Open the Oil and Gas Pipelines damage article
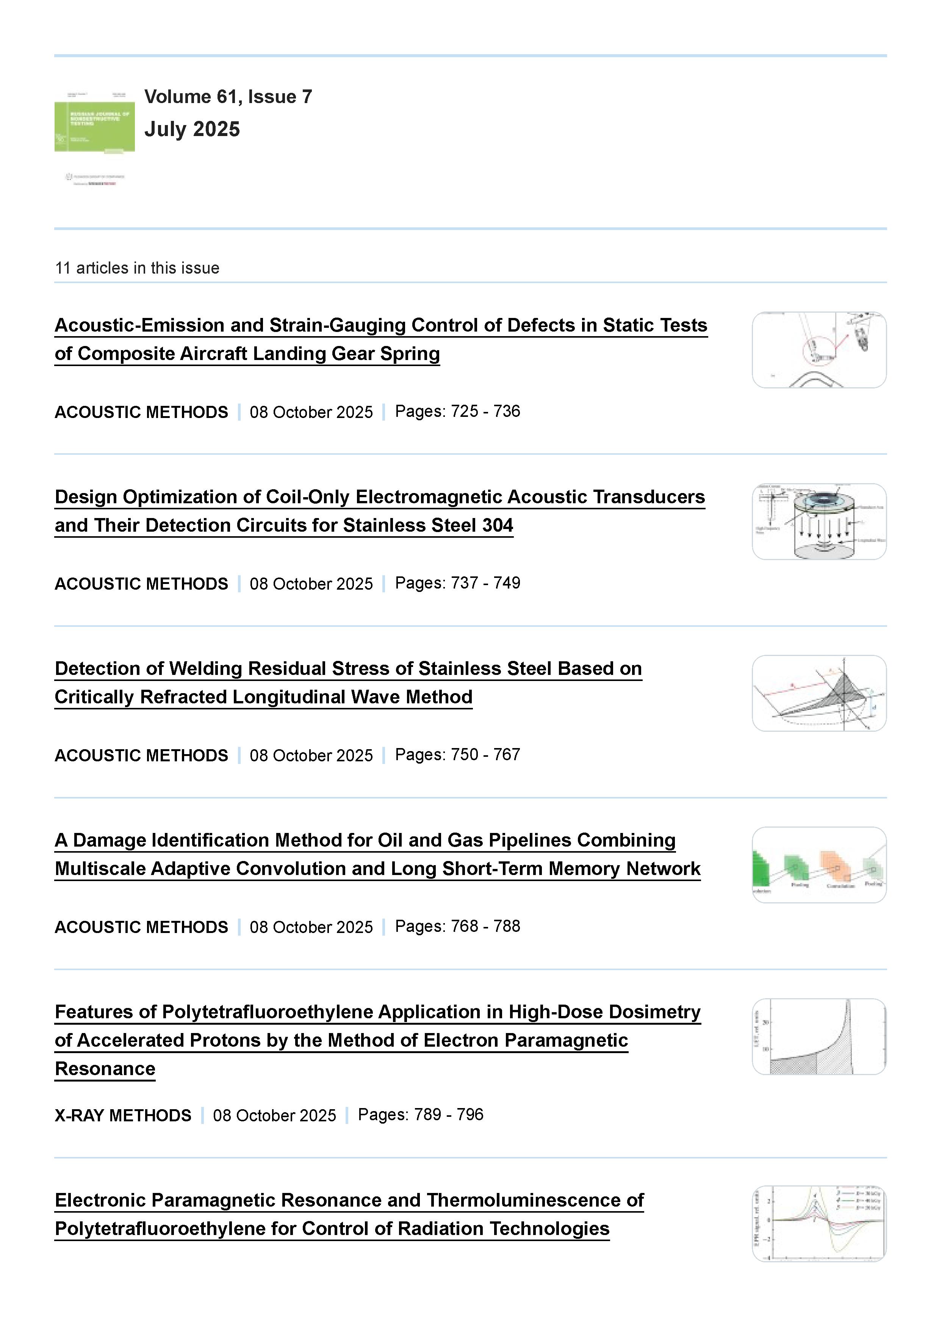939x1329 pixels. click(365, 841)
